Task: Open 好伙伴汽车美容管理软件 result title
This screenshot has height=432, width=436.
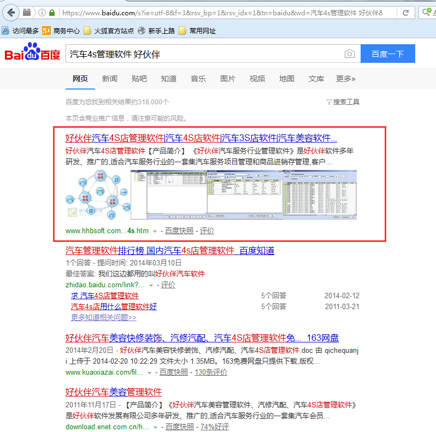Action: point(114,392)
